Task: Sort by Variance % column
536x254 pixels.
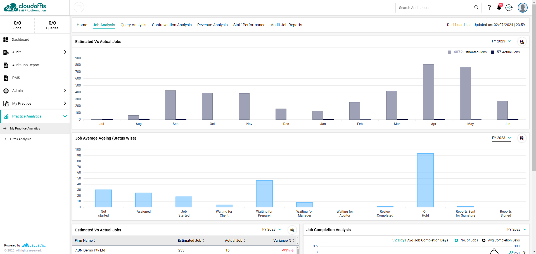Action: [284, 240]
